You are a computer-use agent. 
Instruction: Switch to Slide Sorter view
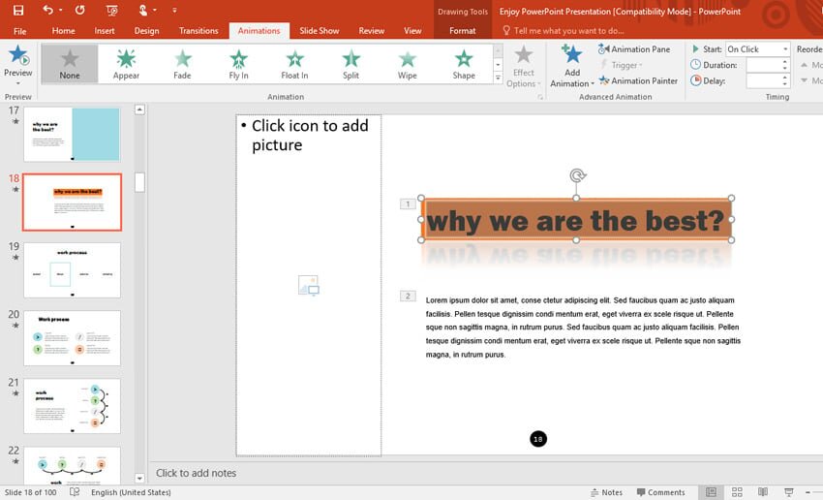click(x=736, y=492)
